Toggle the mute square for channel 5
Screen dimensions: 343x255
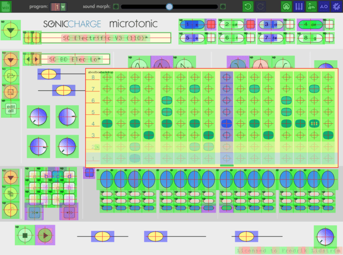(x=211, y=38)
